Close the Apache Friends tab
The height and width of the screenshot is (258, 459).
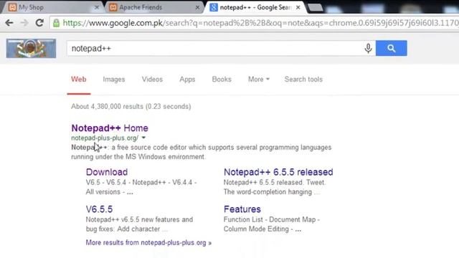[x=197, y=7]
